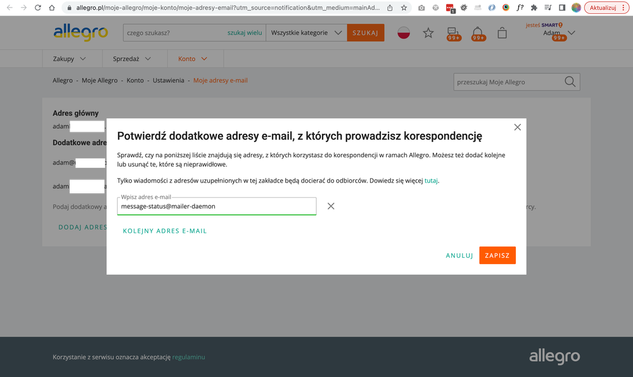633x377 pixels.
Task: Clear the email field using the X icon
Action: point(331,205)
